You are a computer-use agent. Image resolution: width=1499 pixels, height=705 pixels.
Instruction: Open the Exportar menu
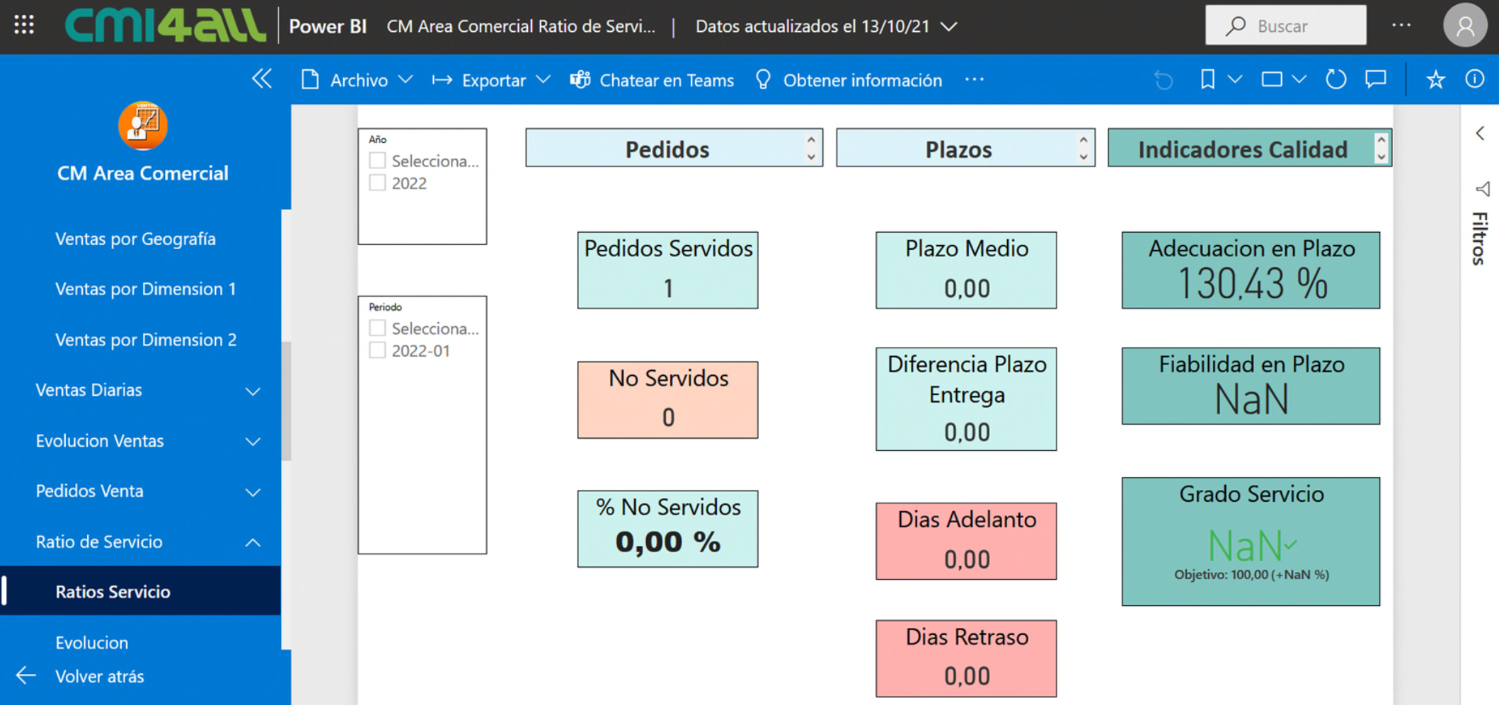point(492,80)
